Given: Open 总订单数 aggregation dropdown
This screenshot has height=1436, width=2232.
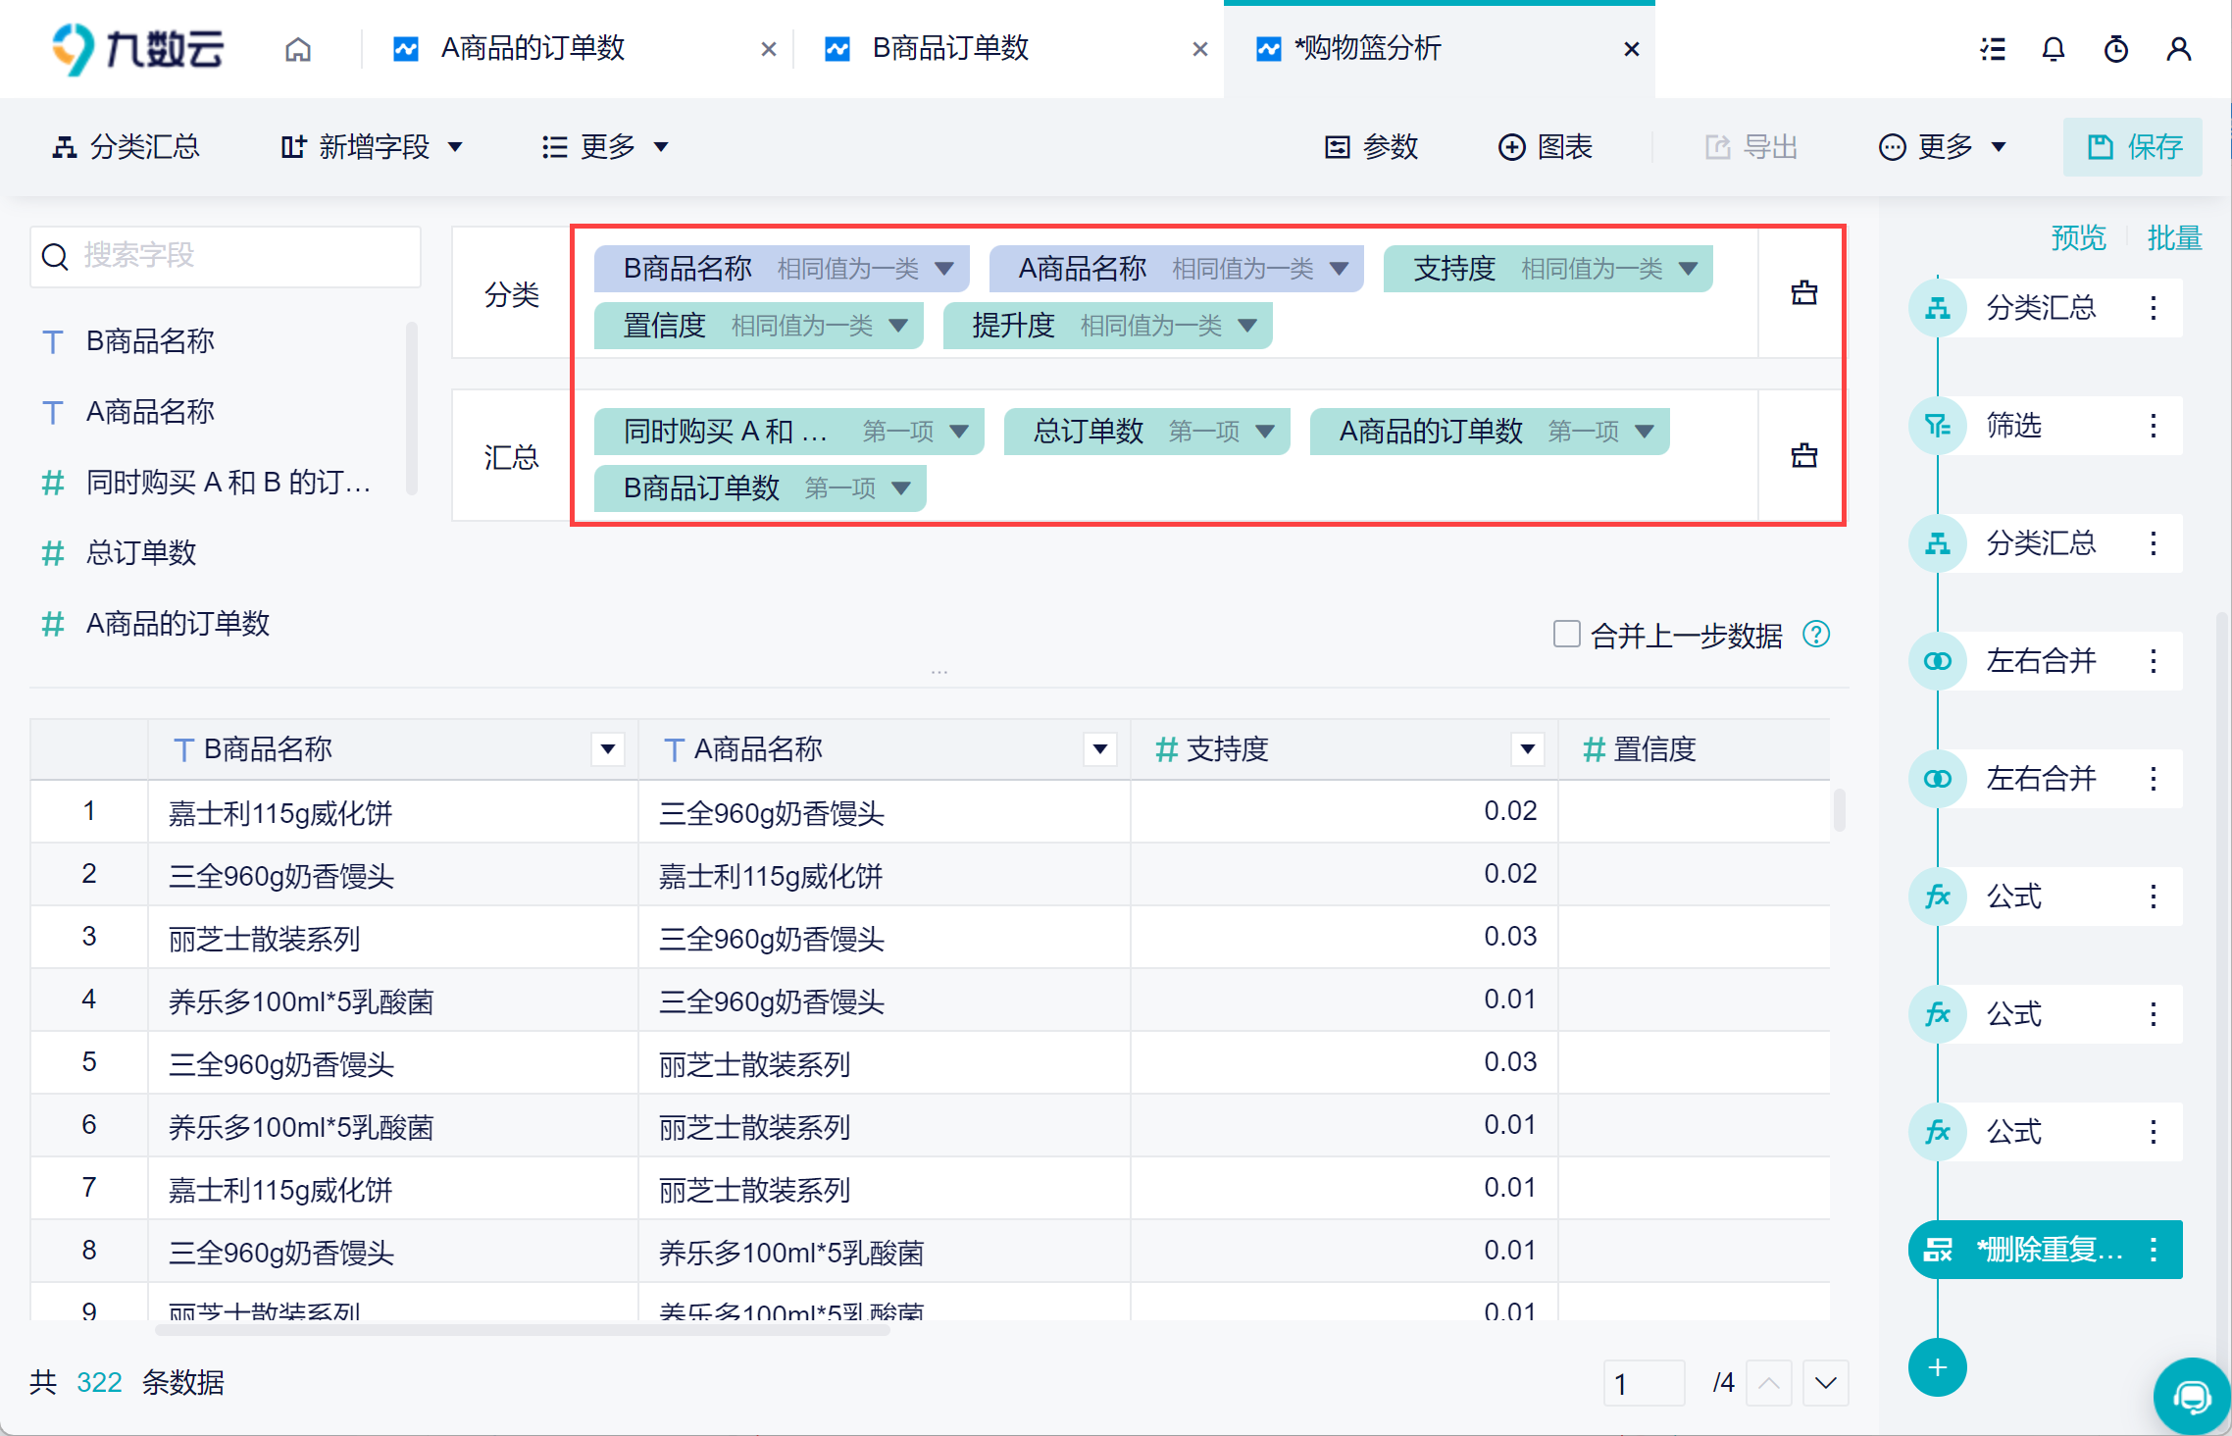Looking at the screenshot, I should click(1265, 432).
